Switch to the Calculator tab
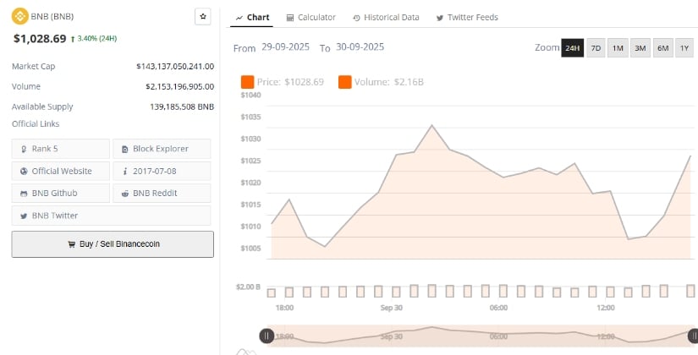Image resolution: width=698 pixels, height=355 pixels. (311, 17)
